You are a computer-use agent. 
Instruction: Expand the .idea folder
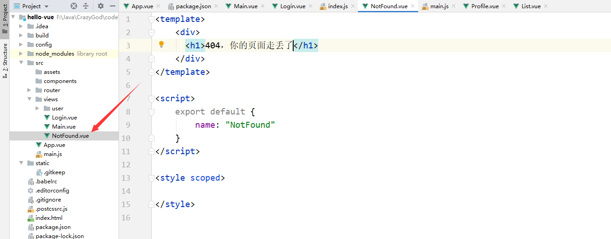coord(21,26)
